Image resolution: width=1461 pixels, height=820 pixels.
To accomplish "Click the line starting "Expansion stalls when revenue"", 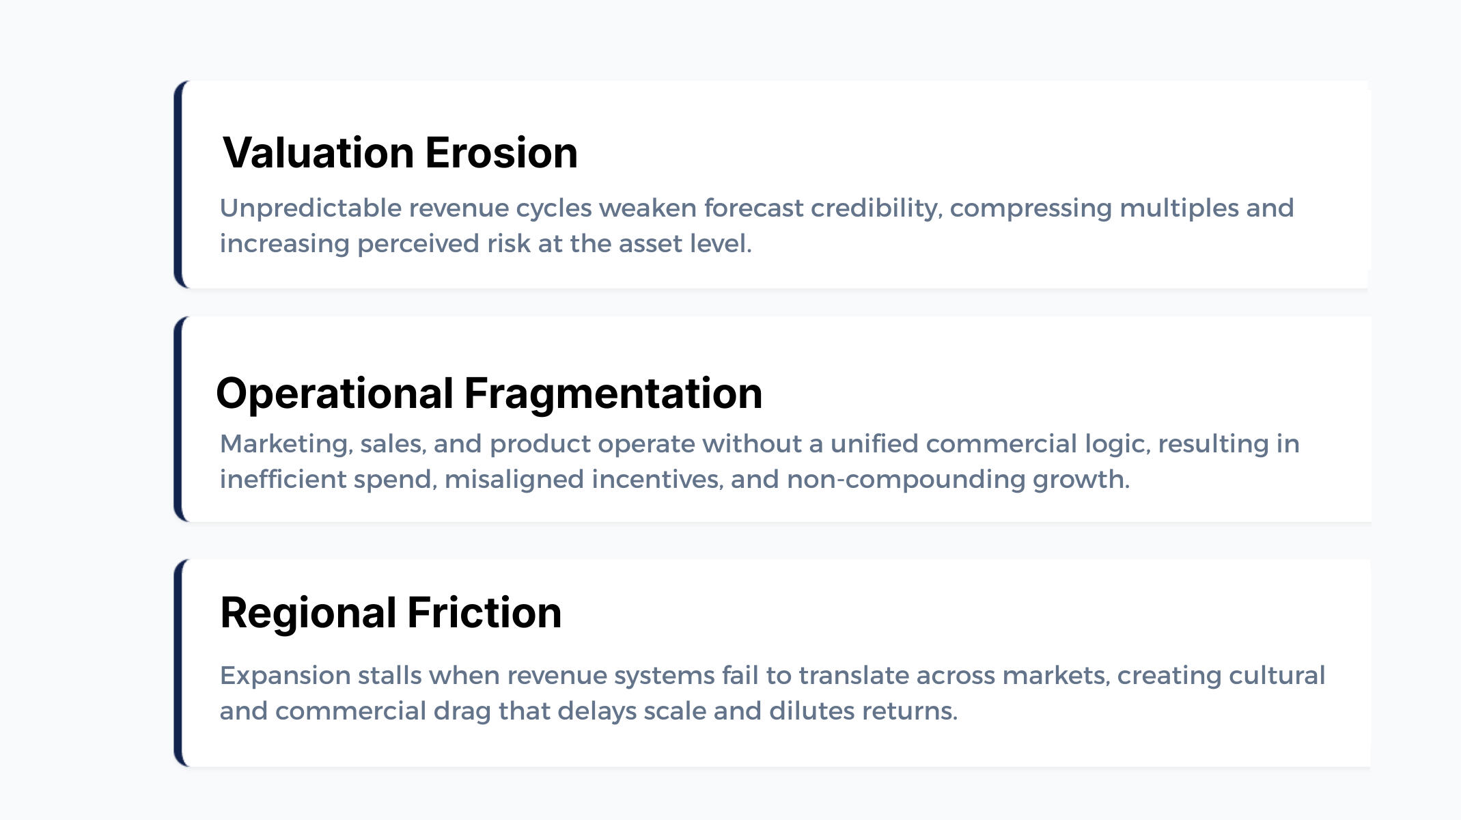I will click(772, 676).
